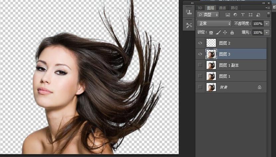276x157 pixels.
Task: Hide 图层 3 with eye icon
Action: 200,54
